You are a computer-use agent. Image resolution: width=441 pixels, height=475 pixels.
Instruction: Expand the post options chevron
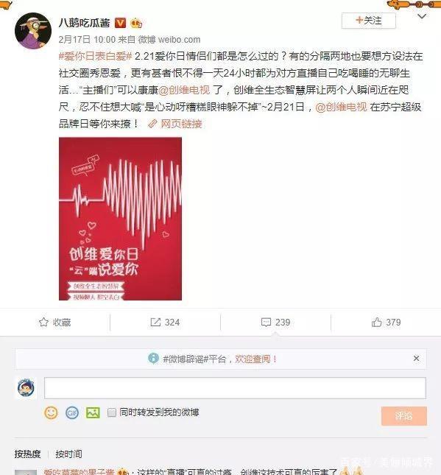click(422, 16)
